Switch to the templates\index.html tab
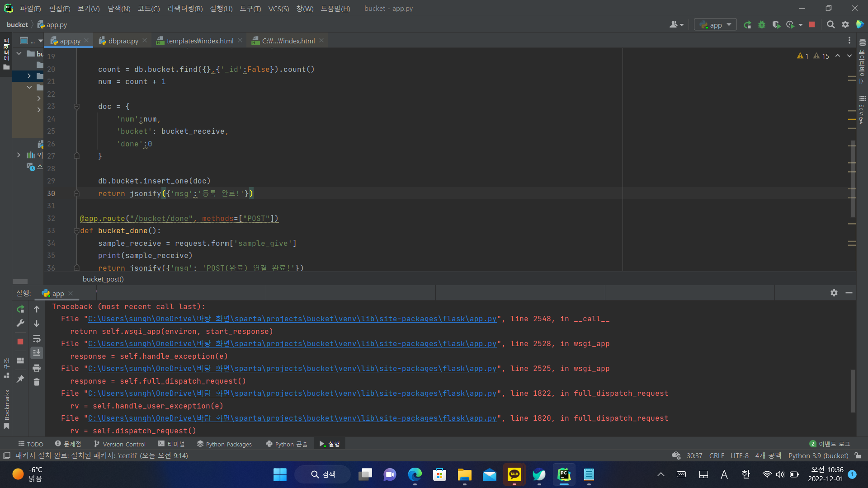Screen dimensions: 868x488 (199, 41)
